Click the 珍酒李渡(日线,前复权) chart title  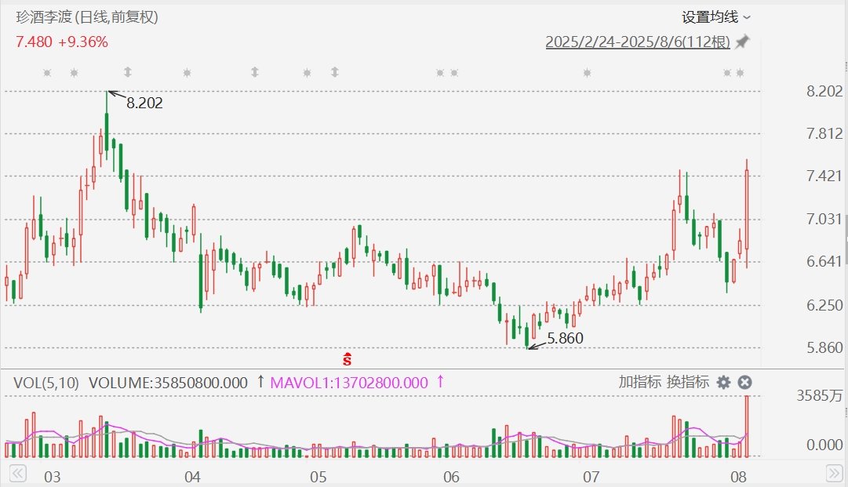(87, 17)
